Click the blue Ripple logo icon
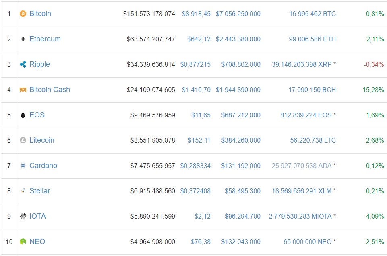Screen dimensions: 387x256 click(23, 64)
